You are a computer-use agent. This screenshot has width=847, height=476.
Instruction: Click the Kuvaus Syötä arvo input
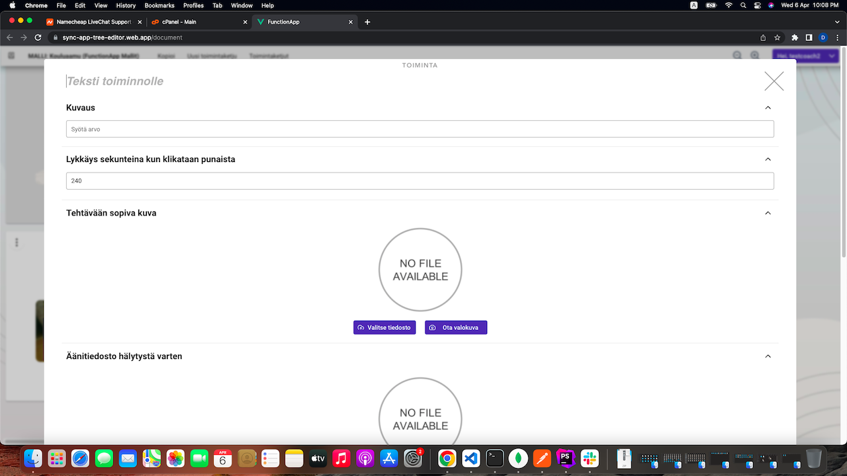coord(420,129)
